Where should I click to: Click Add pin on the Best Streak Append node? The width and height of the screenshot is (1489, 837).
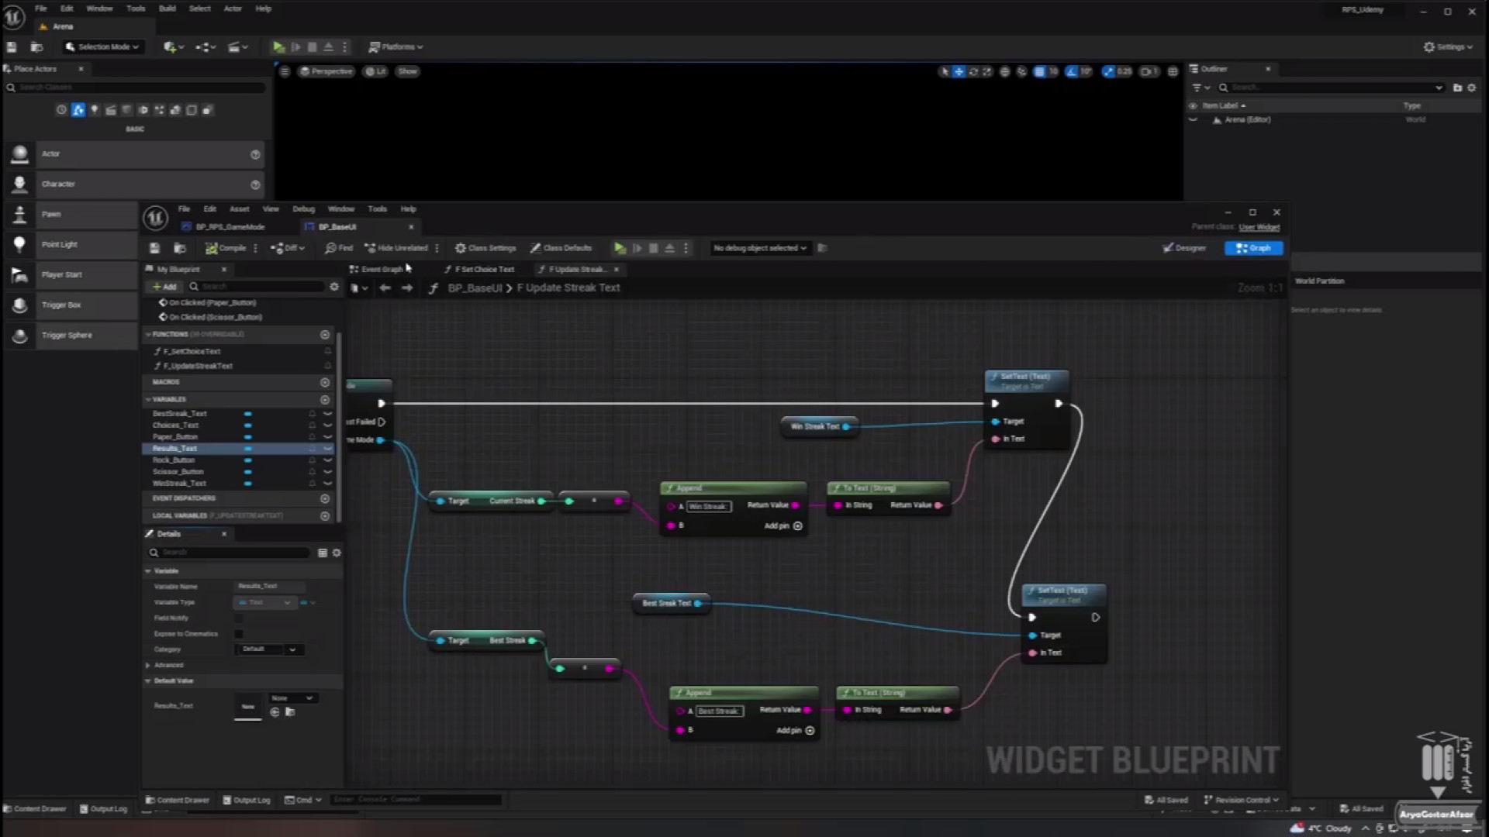796,731
